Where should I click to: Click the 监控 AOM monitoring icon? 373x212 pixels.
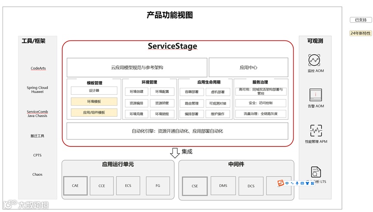click(314, 60)
